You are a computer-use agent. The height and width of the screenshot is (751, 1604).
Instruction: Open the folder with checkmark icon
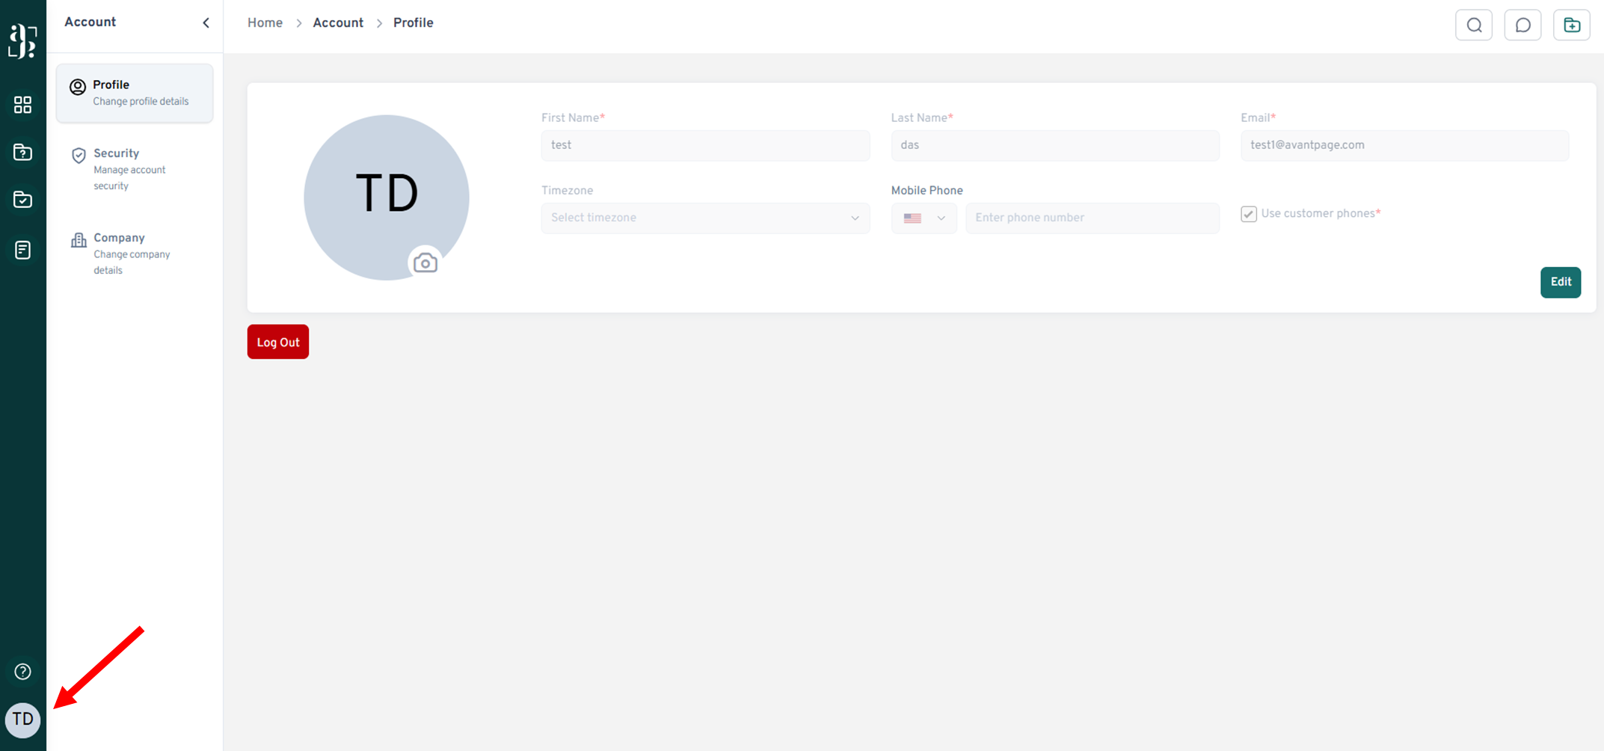(22, 200)
